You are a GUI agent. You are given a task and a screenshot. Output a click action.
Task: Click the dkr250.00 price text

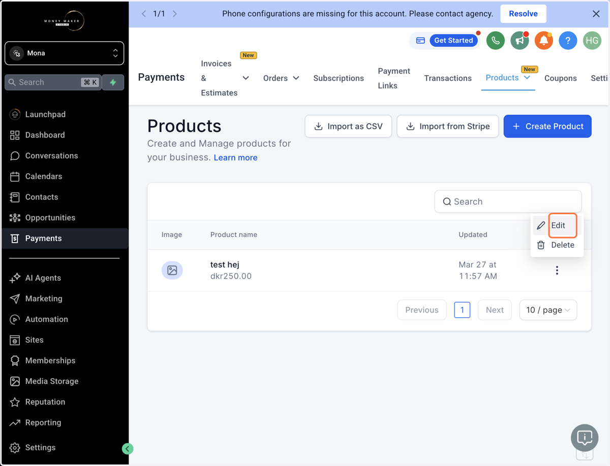(231, 276)
